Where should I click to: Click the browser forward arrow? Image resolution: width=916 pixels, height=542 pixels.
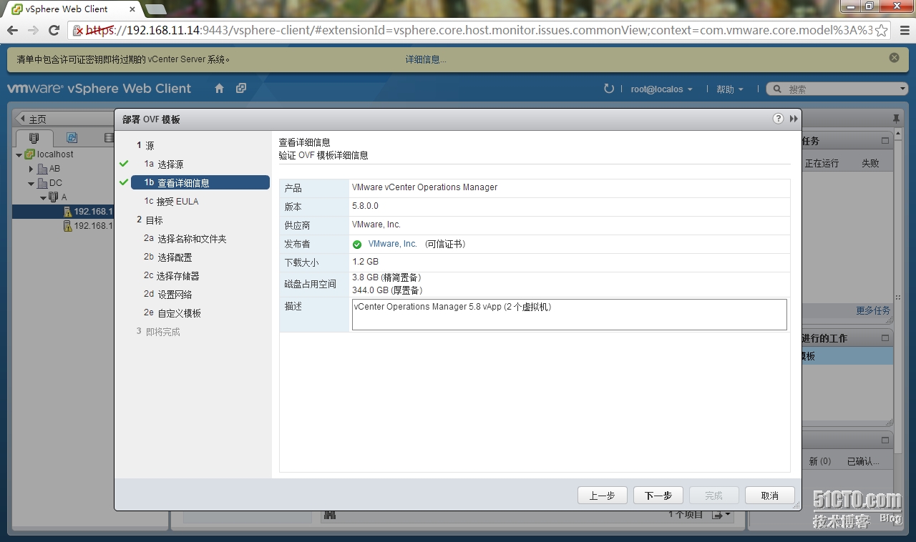(33, 30)
